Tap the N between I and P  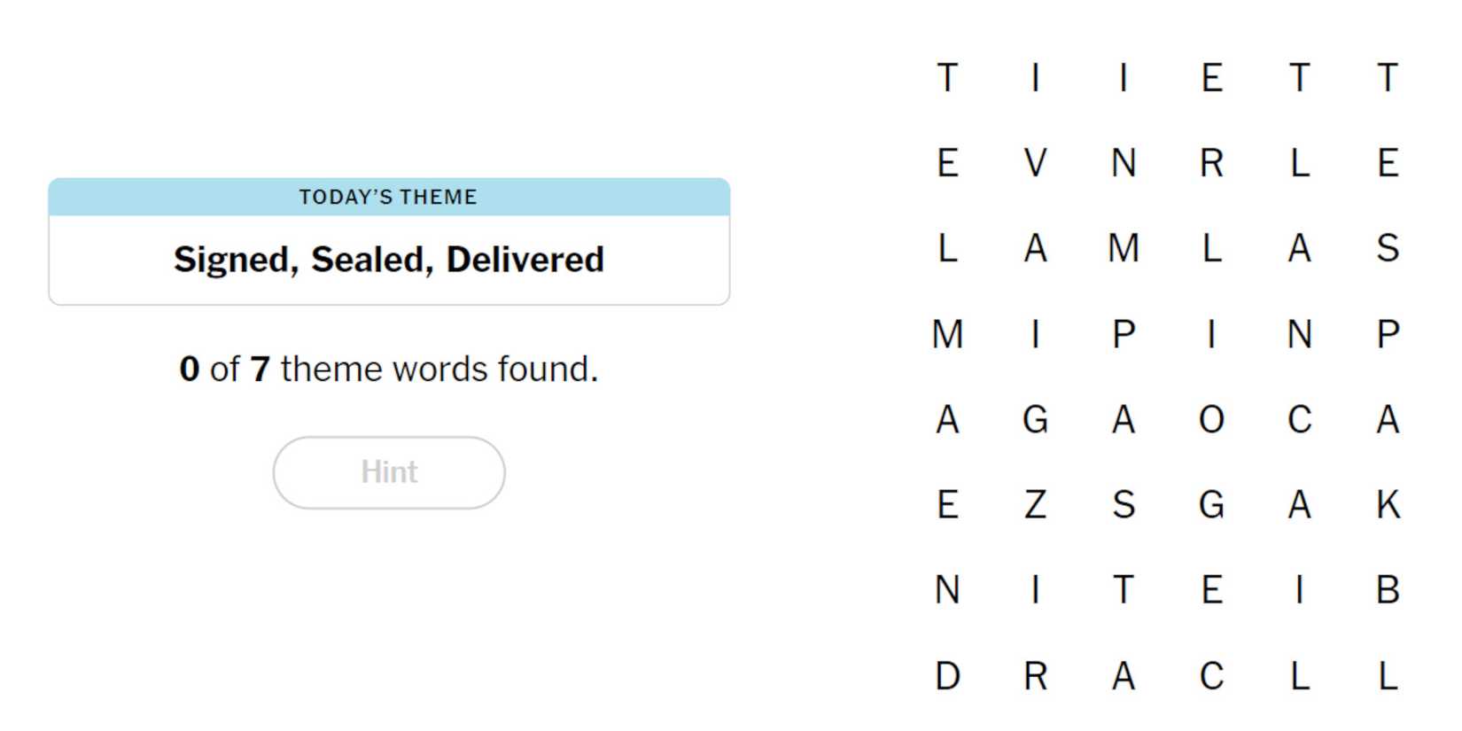click(x=1299, y=334)
